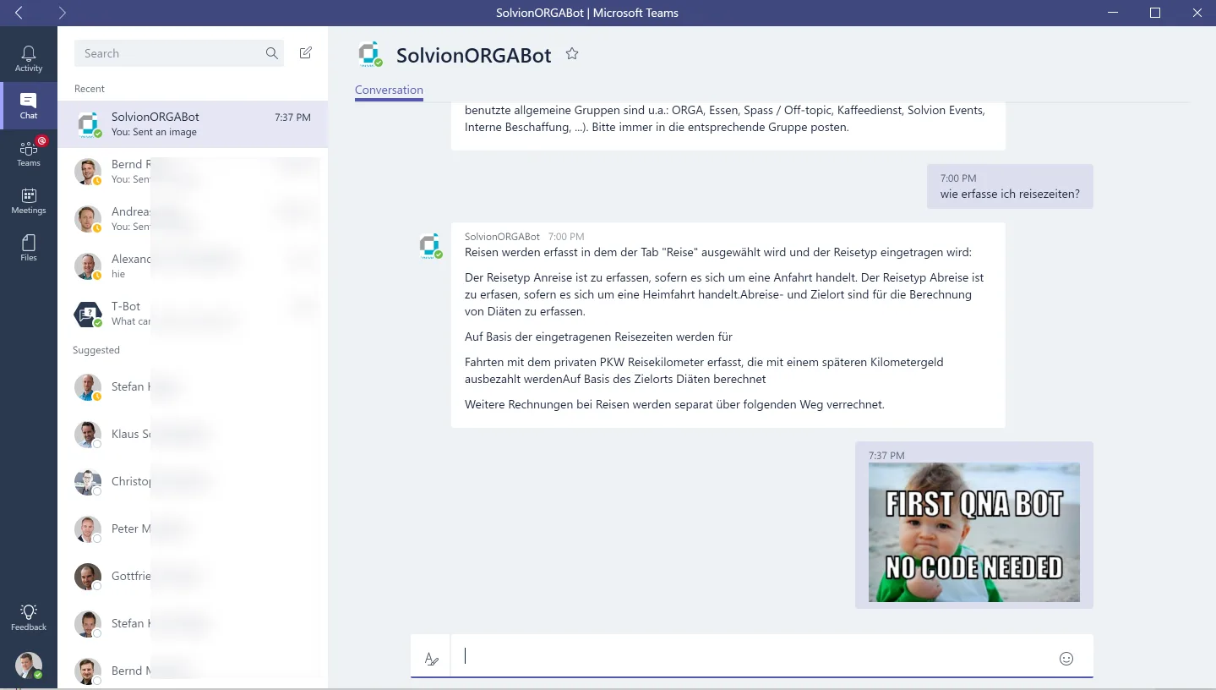Select the Conversation tab
The width and height of the screenshot is (1216, 690).
pos(388,89)
